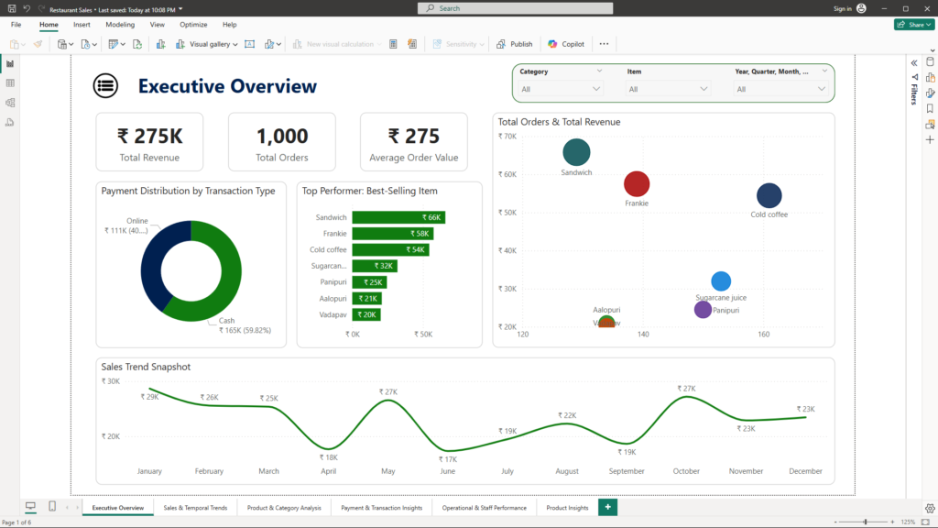Open the Item slicer dropdown
The image size is (938, 528).
point(668,89)
